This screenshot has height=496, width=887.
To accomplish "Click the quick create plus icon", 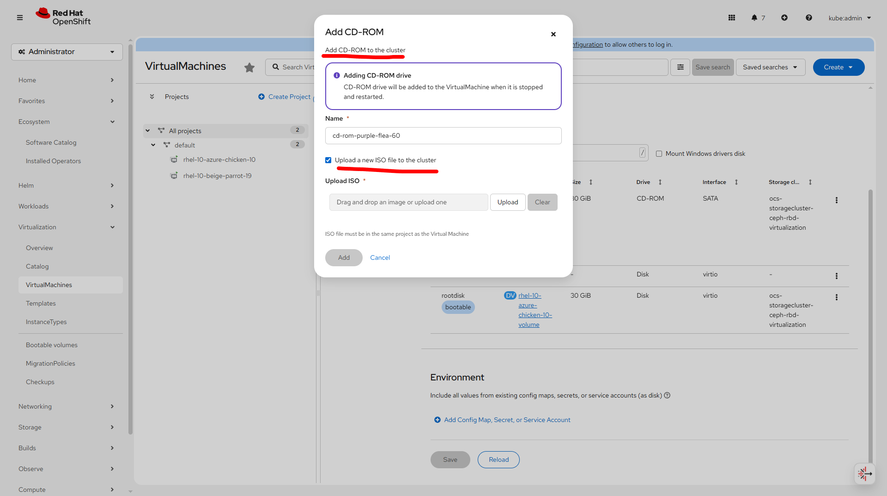I will point(784,18).
